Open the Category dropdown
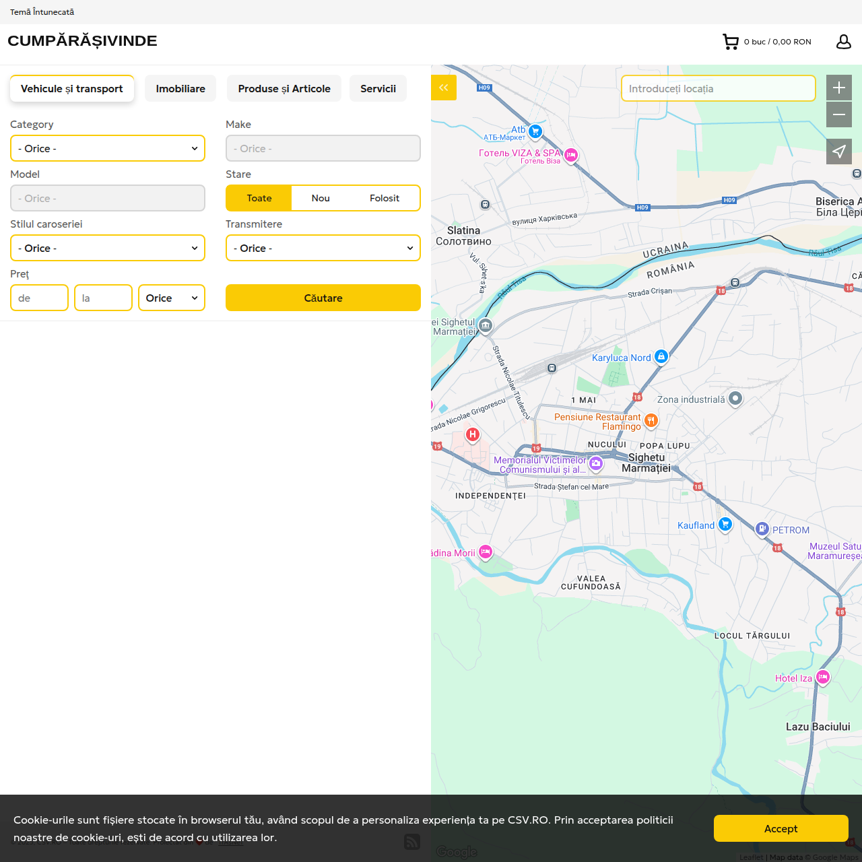 pos(108,149)
